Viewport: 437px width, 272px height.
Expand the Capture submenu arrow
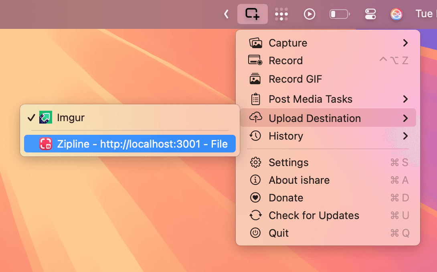click(405, 43)
